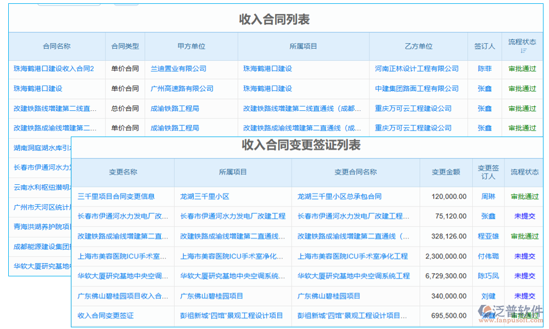Click the 合同名称 column header

click(x=57, y=47)
